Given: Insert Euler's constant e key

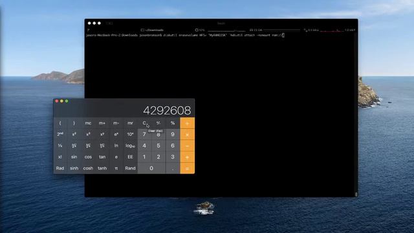Looking at the screenshot, I should click(116, 157).
